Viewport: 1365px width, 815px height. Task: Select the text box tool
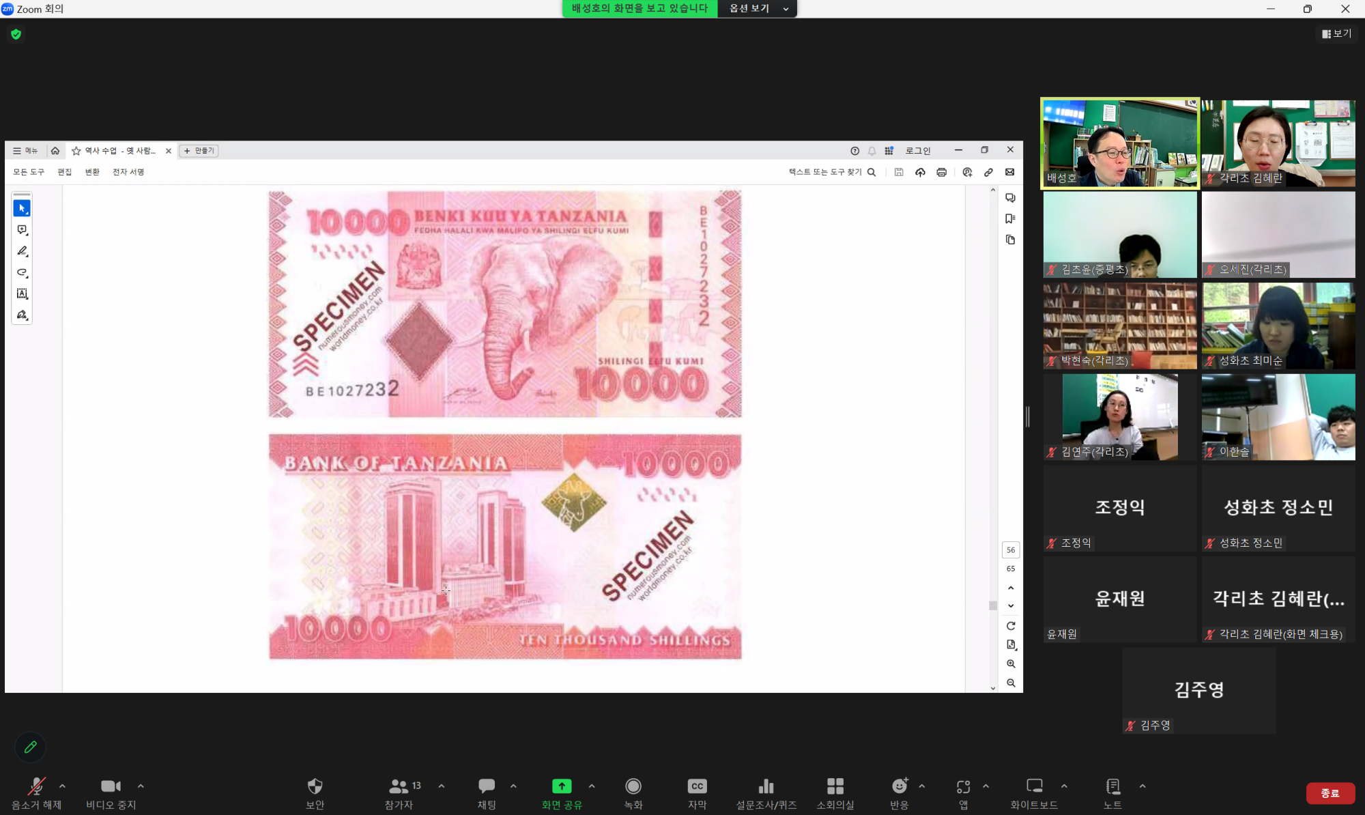tap(22, 294)
